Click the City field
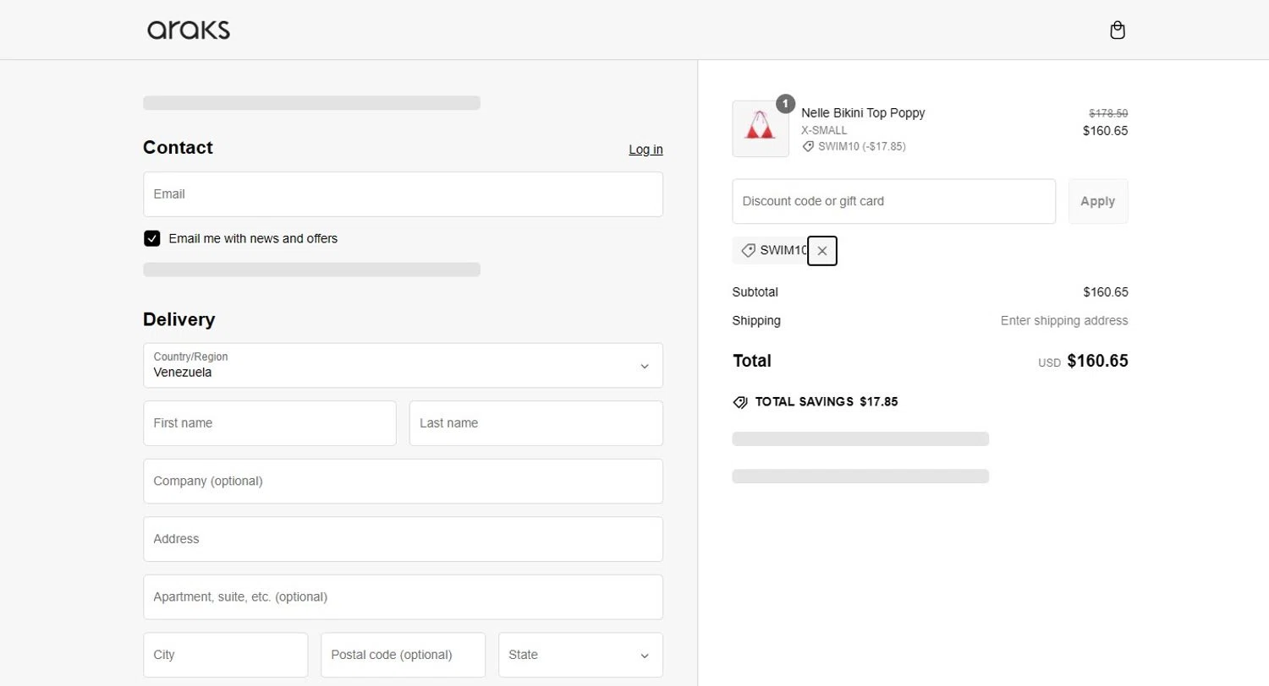The width and height of the screenshot is (1269, 686). pos(225,655)
